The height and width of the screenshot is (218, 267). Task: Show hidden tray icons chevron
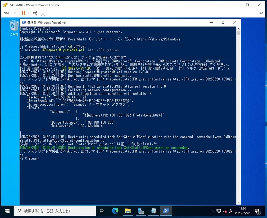212,211
